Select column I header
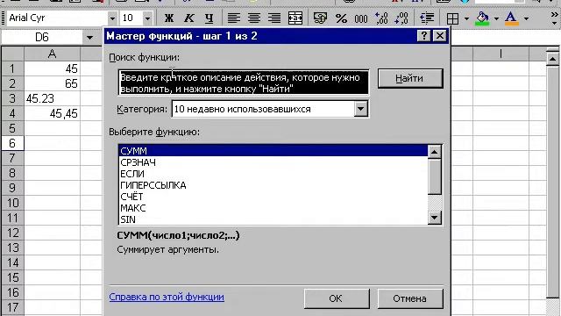Viewport: 561px width, 316px height. pyautogui.click(x=501, y=54)
